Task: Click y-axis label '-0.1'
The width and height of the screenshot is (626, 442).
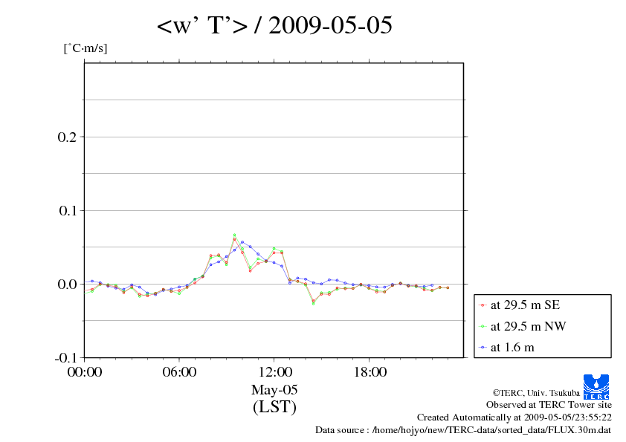Action: pyautogui.click(x=65, y=358)
